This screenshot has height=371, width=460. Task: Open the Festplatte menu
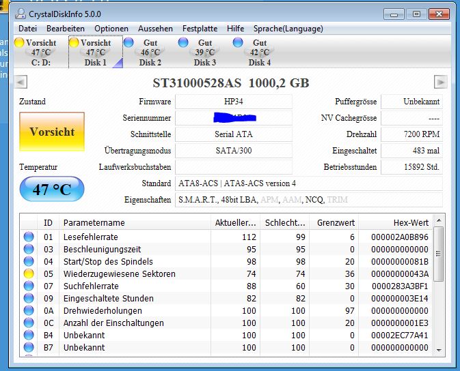coord(200,29)
